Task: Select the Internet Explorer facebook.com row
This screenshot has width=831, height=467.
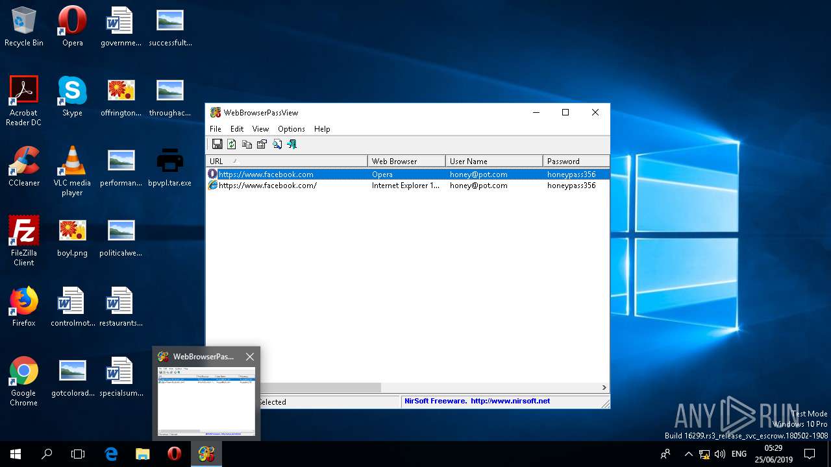Action: point(408,186)
